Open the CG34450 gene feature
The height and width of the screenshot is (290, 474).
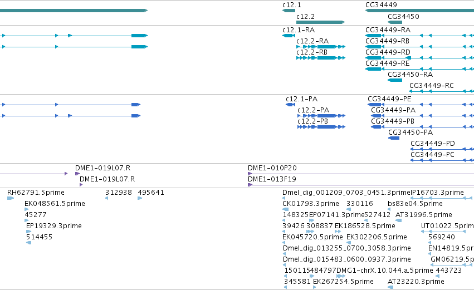[x=395, y=22]
